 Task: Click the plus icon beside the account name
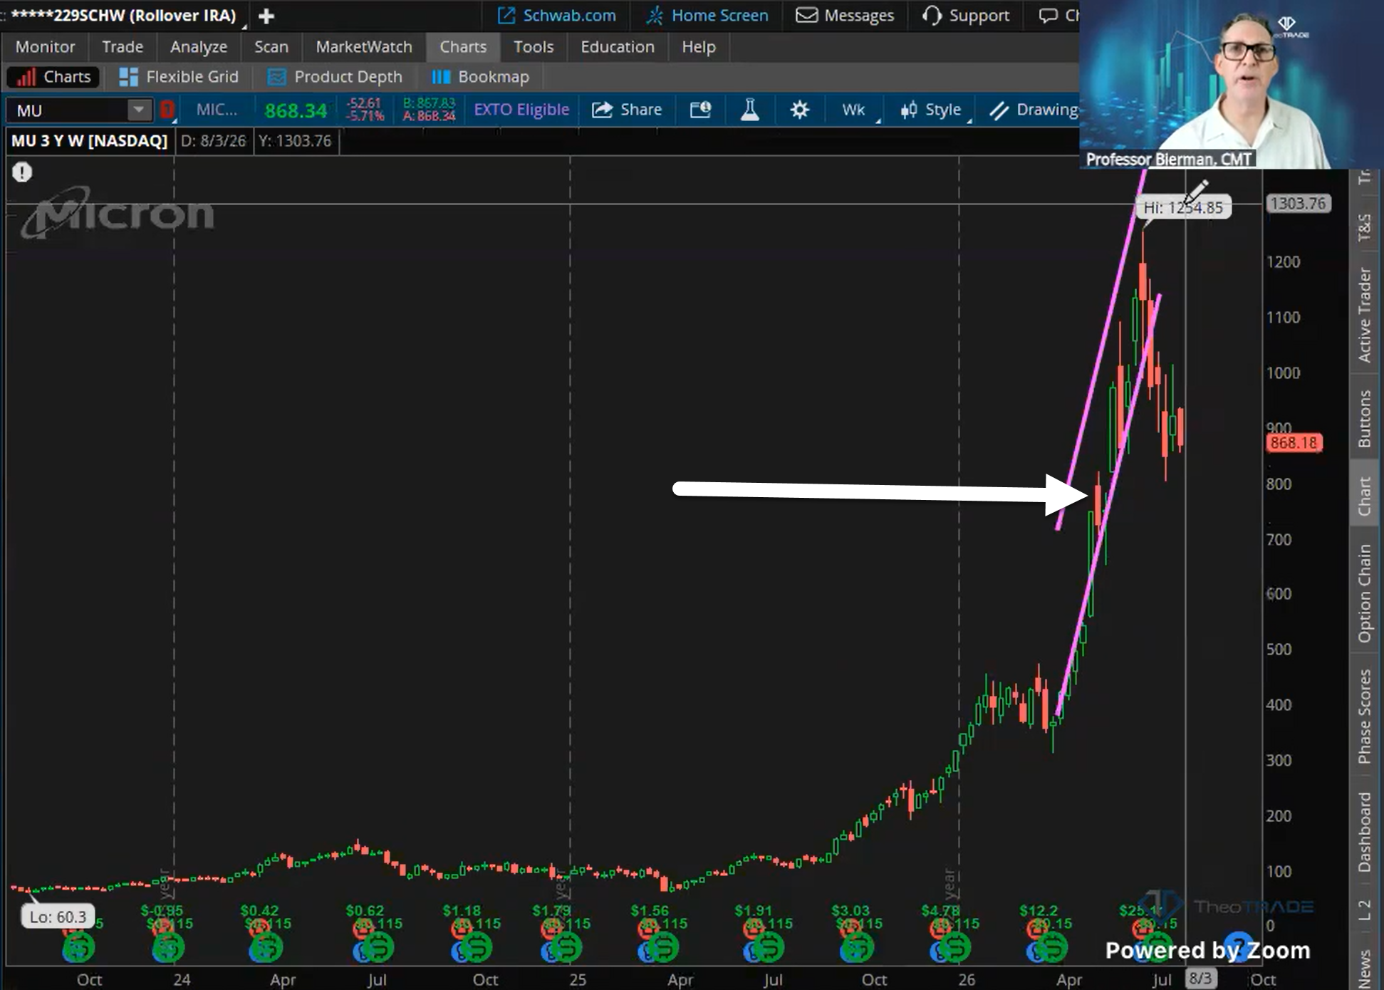pyautogui.click(x=266, y=16)
